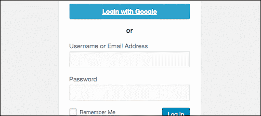
Task: Focus the Username or Email Address field
Action: [x=129, y=59]
